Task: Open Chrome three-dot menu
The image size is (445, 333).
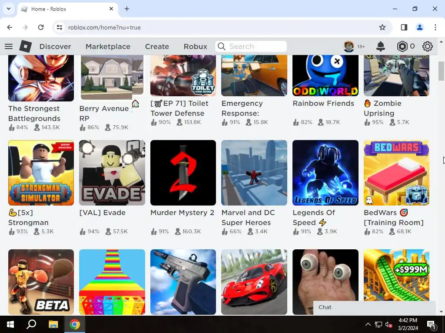Action: 435,27
